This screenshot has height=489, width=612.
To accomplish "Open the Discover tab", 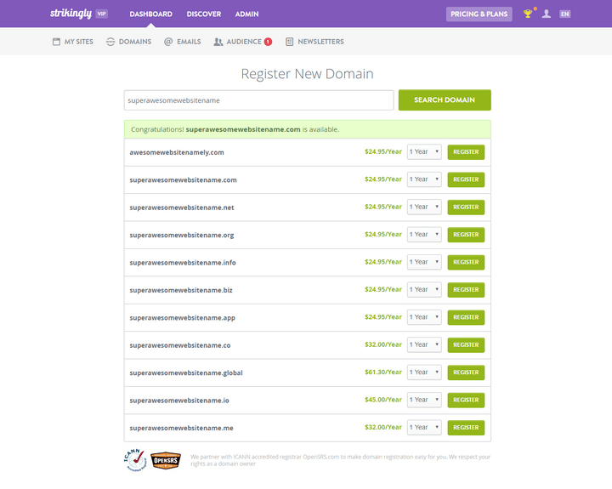I will pos(204,14).
